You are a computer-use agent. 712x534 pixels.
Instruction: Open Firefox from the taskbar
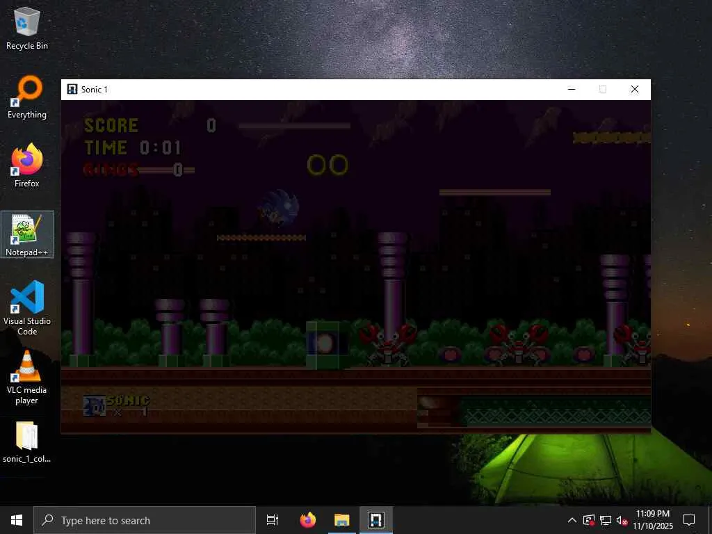pos(308,520)
